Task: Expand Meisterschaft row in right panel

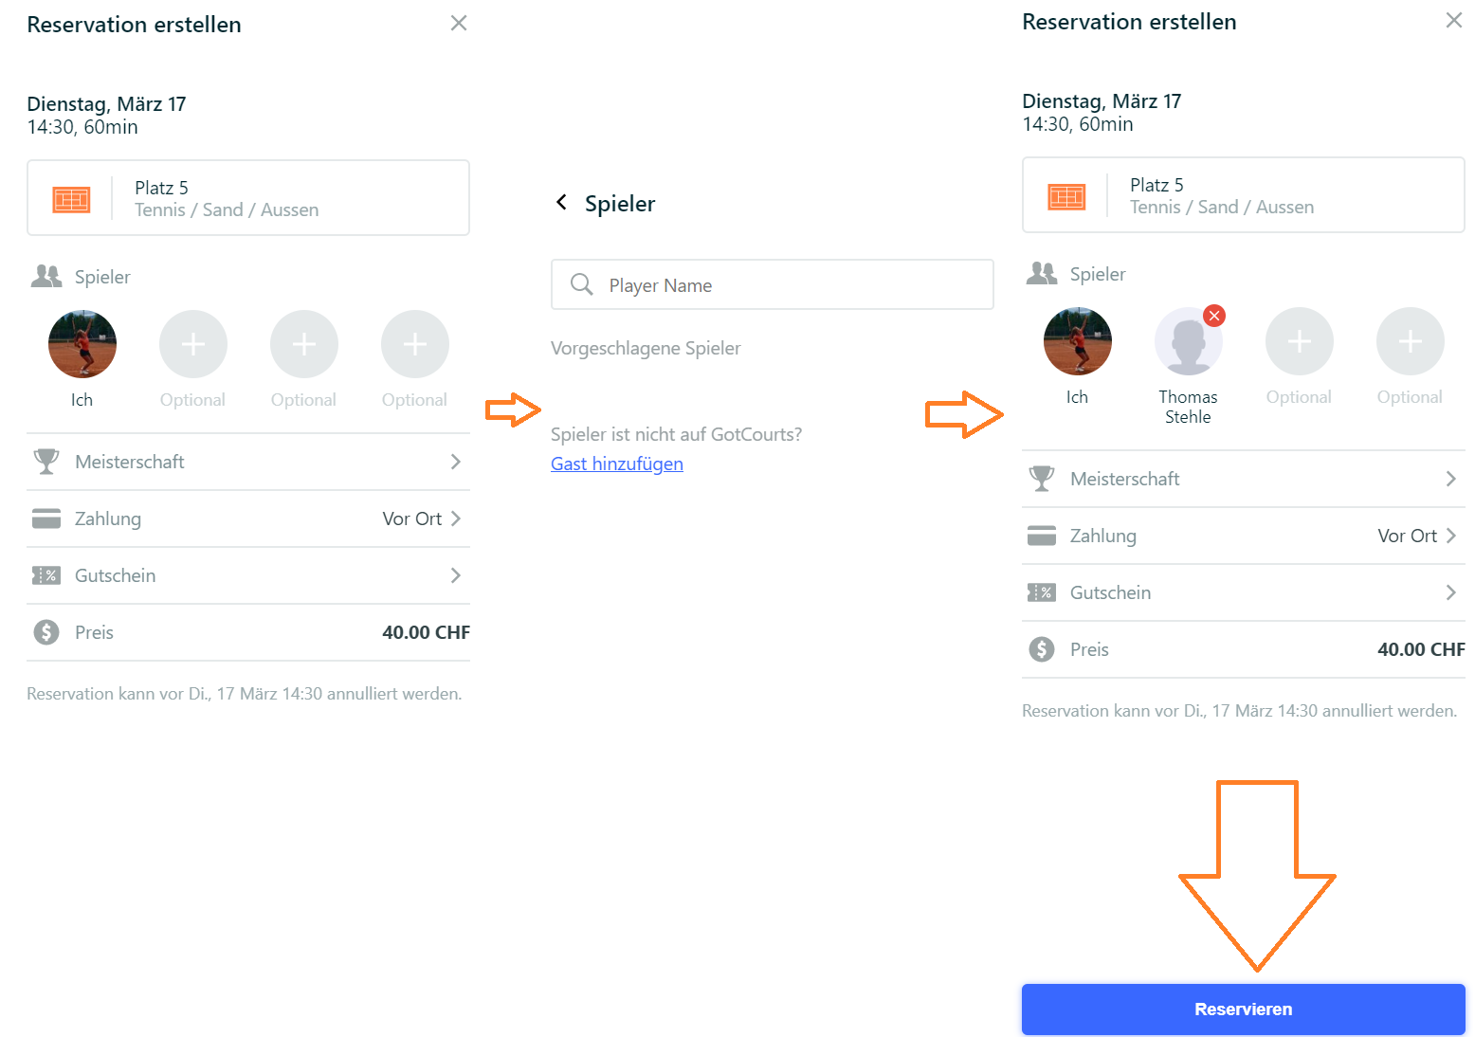Action: [x=1244, y=479]
